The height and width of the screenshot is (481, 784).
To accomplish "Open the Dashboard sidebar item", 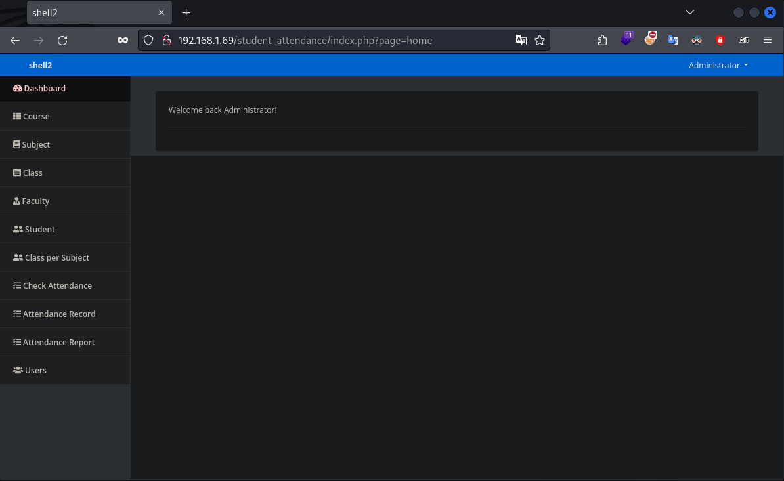I will point(45,89).
